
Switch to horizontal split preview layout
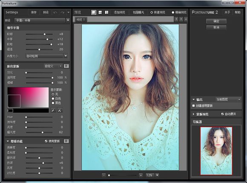(x=100, y=12)
